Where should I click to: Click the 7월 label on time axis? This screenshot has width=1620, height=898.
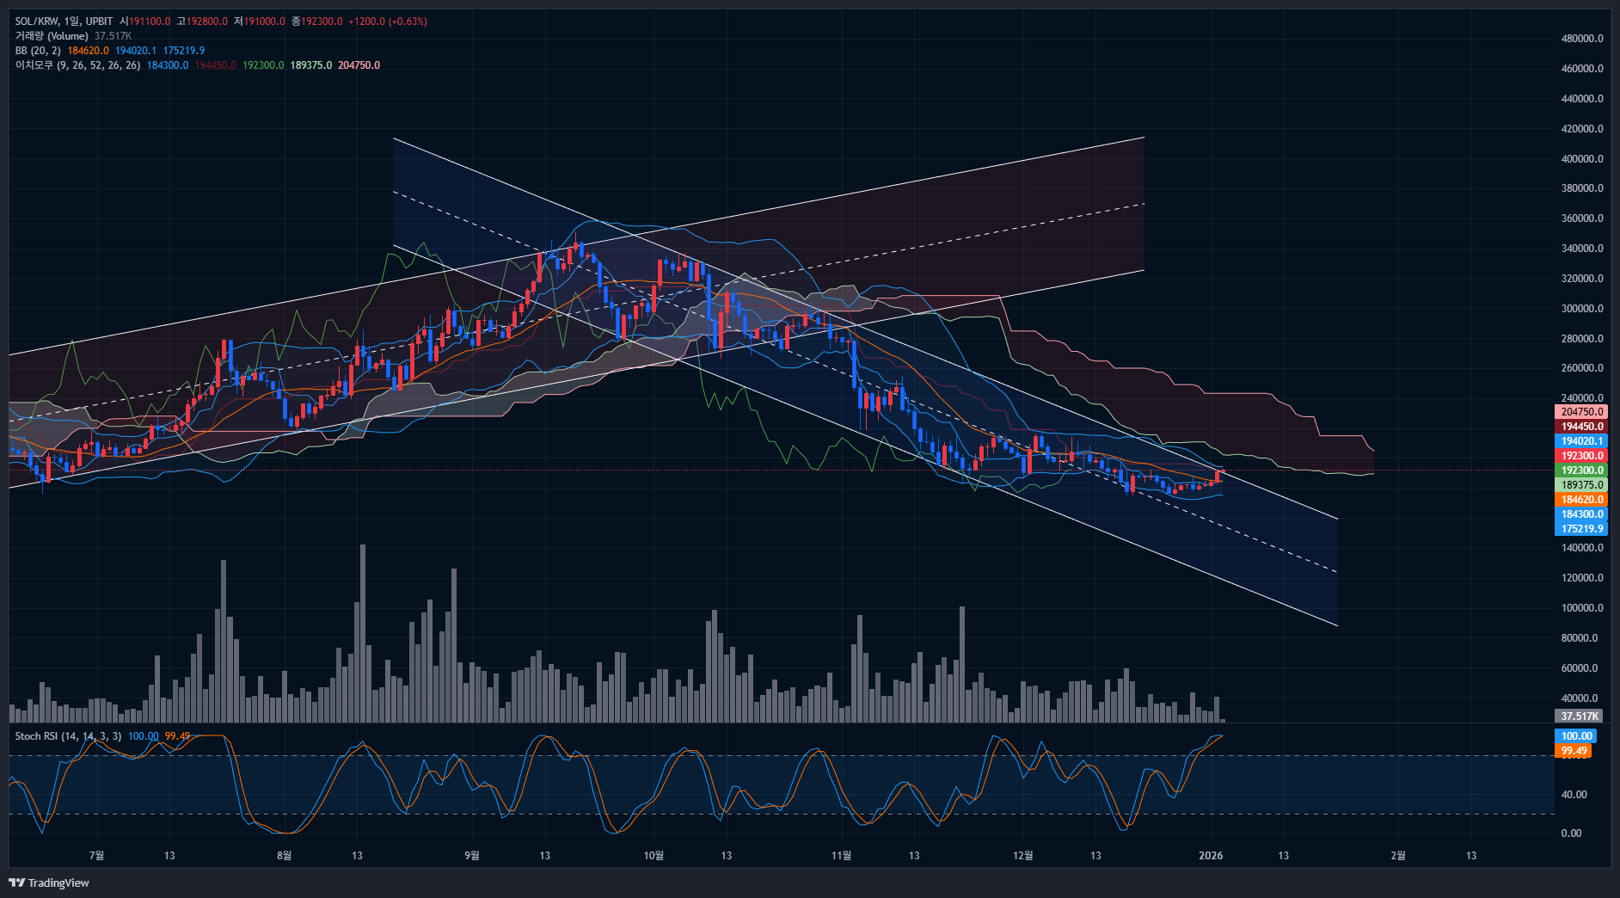click(x=96, y=856)
